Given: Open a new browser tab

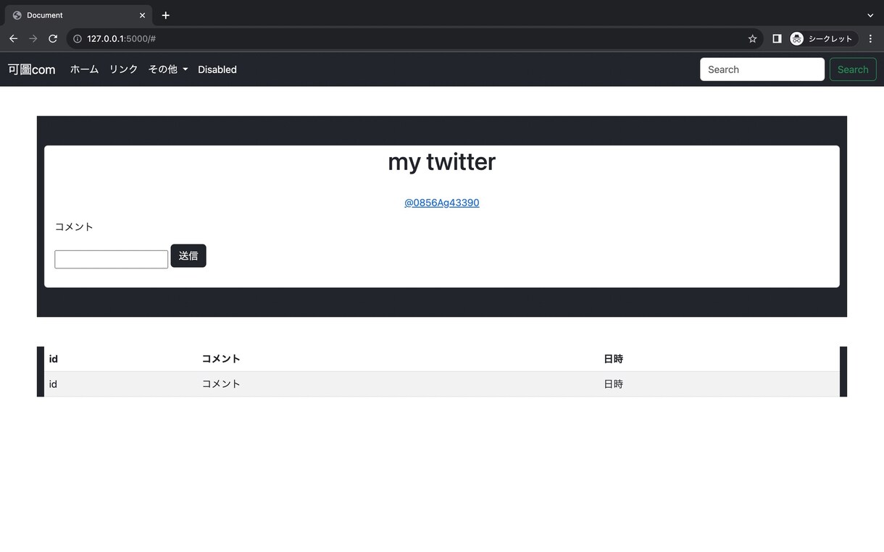Looking at the screenshot, I should point(166,15).
